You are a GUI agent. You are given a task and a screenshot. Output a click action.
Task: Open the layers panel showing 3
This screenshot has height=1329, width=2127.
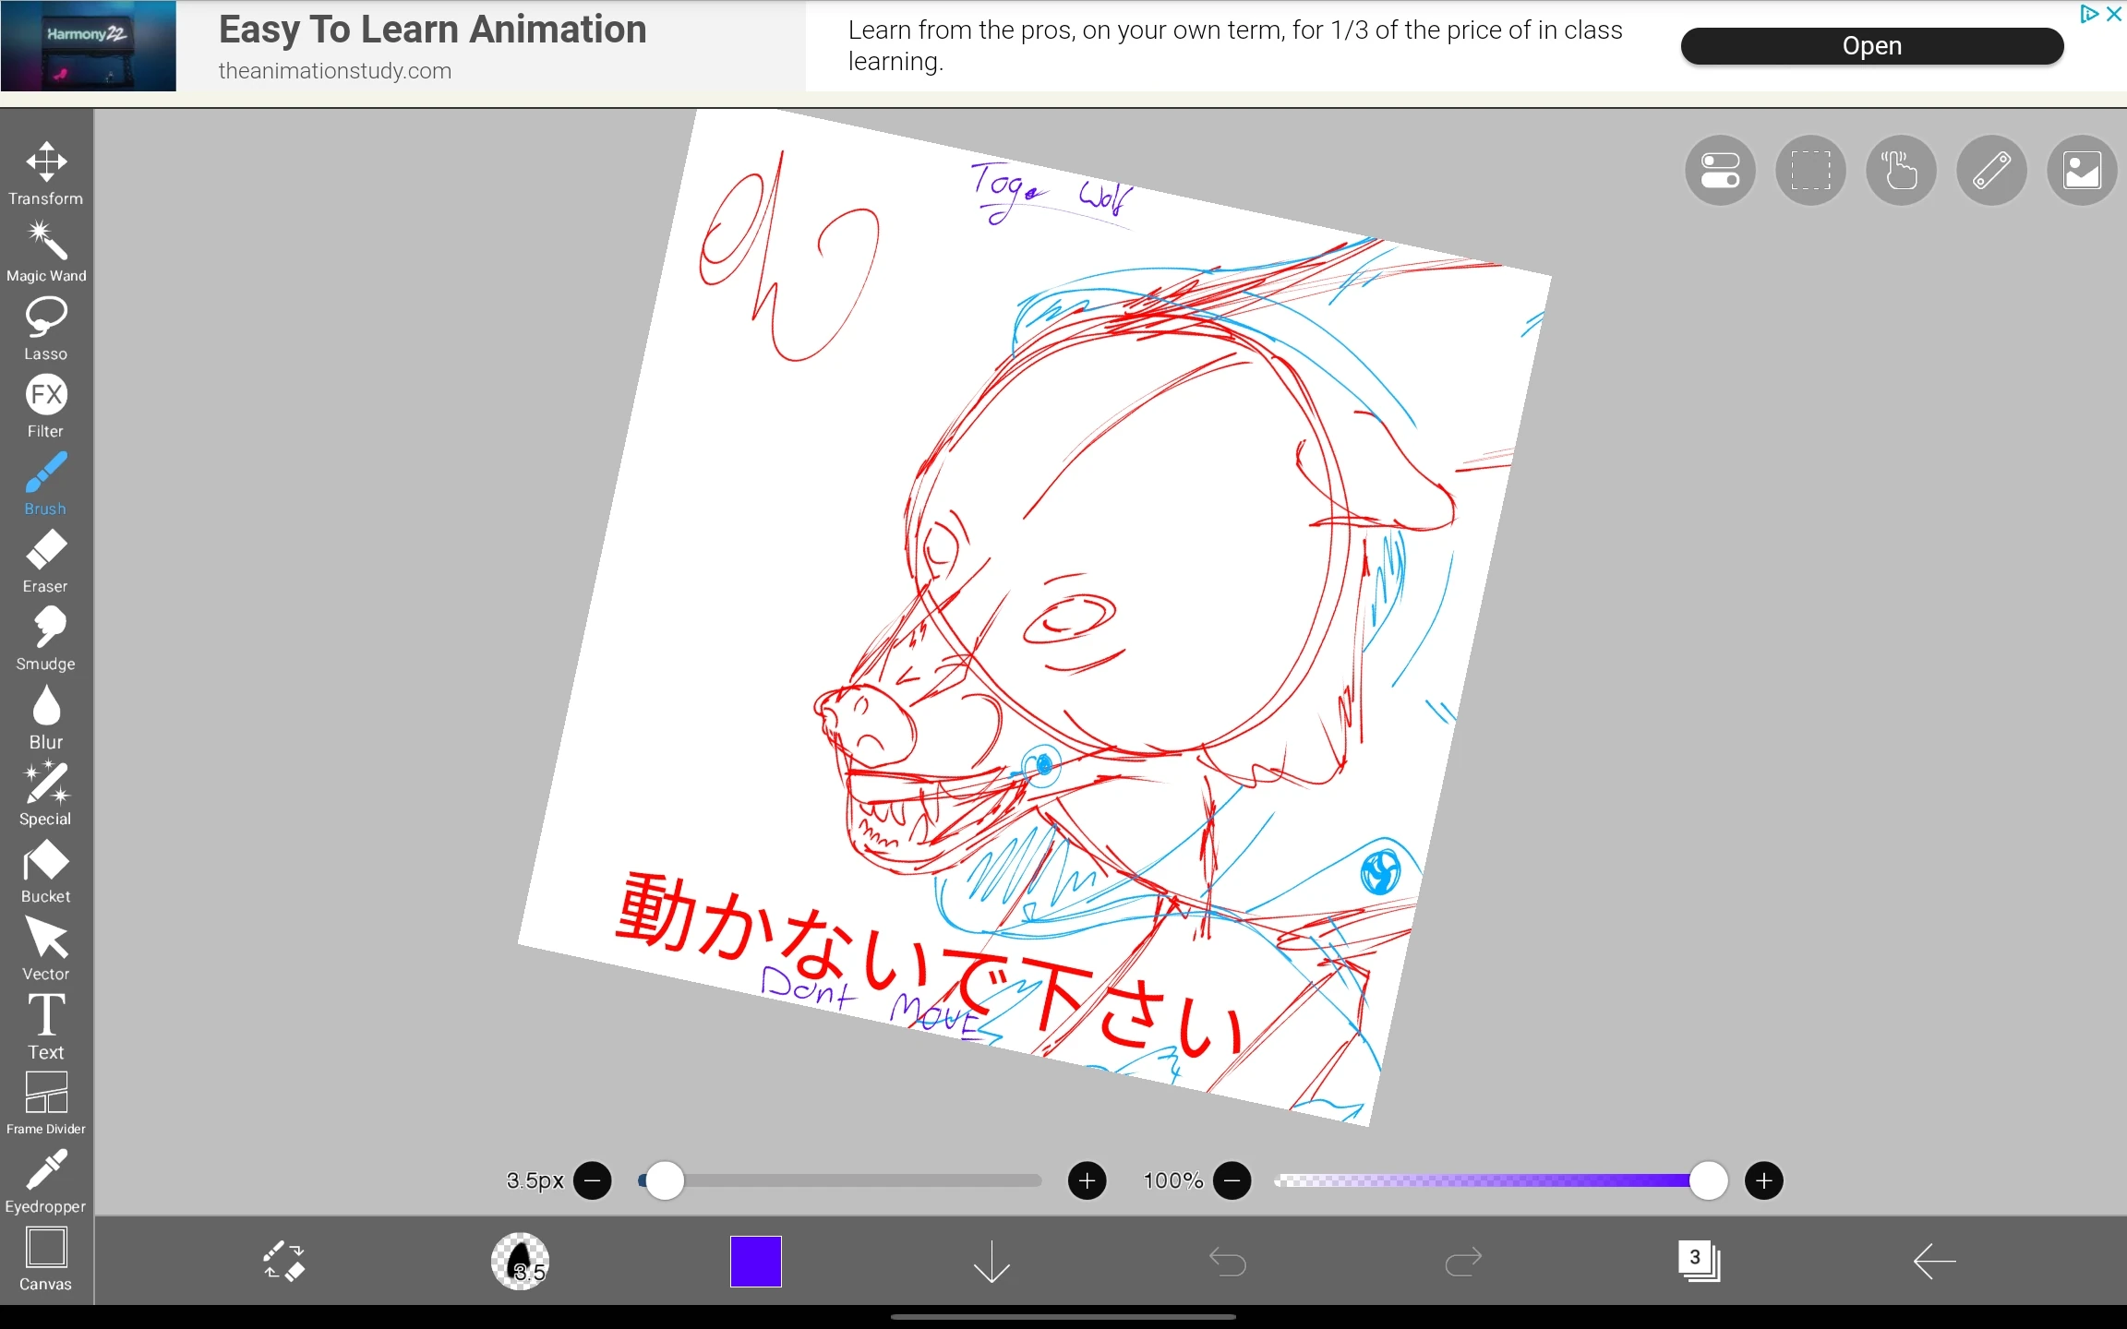tap(1699, 1262)
